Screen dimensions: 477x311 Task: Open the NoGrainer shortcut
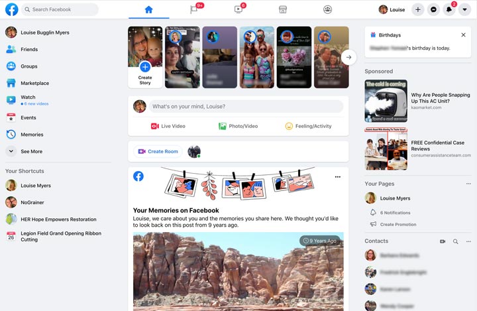click(x=25, y=202)
